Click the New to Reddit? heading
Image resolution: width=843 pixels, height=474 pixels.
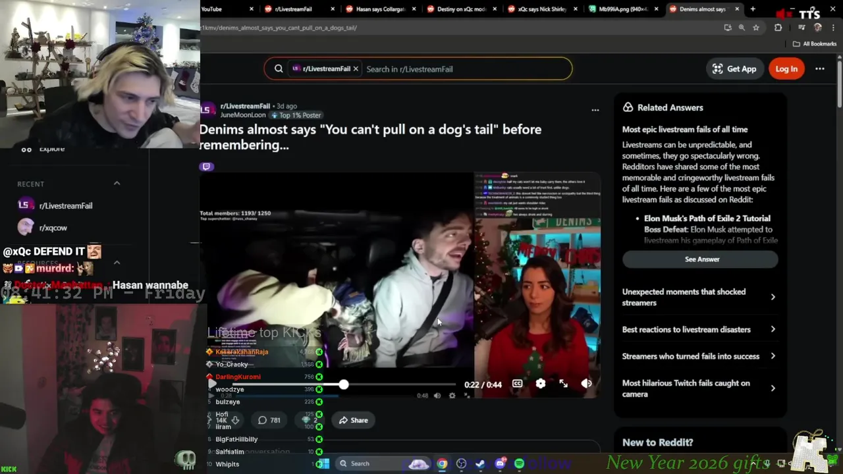click(657, 442)
